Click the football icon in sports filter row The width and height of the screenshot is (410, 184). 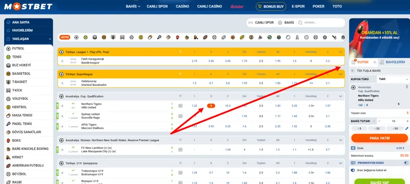point(76,37)
